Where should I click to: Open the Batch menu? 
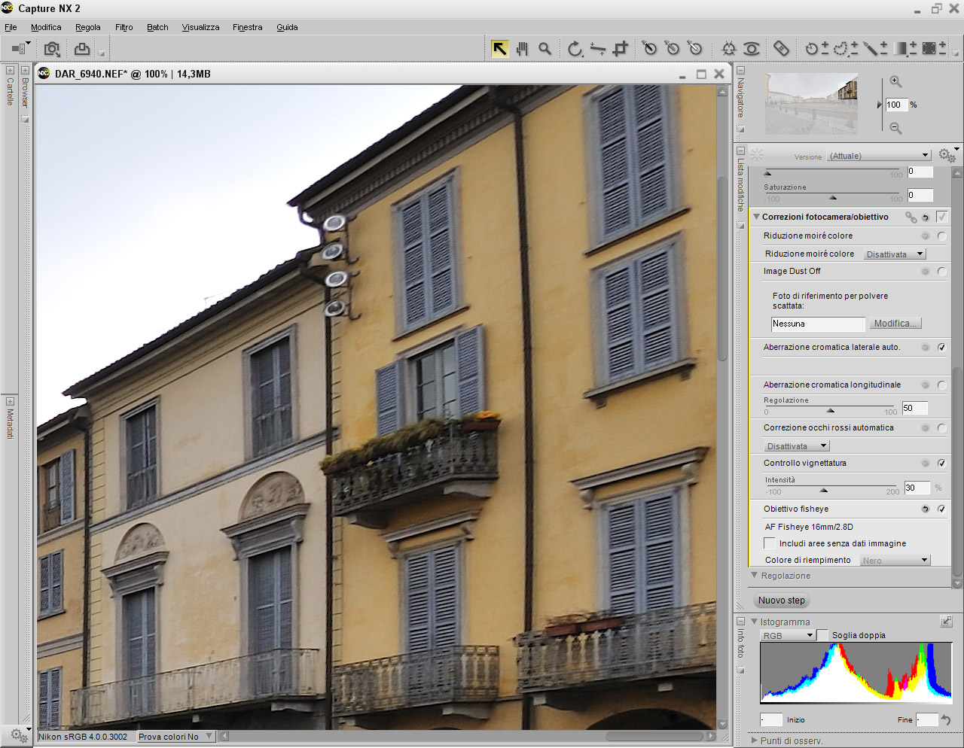[x=157, y=27]
